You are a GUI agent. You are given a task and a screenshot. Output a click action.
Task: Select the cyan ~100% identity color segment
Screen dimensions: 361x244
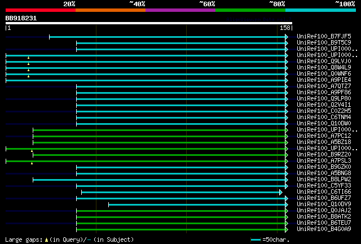[x=320, y=10]
